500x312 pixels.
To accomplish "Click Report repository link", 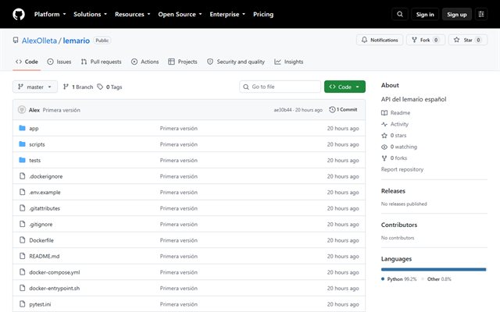I will [402, 169].
